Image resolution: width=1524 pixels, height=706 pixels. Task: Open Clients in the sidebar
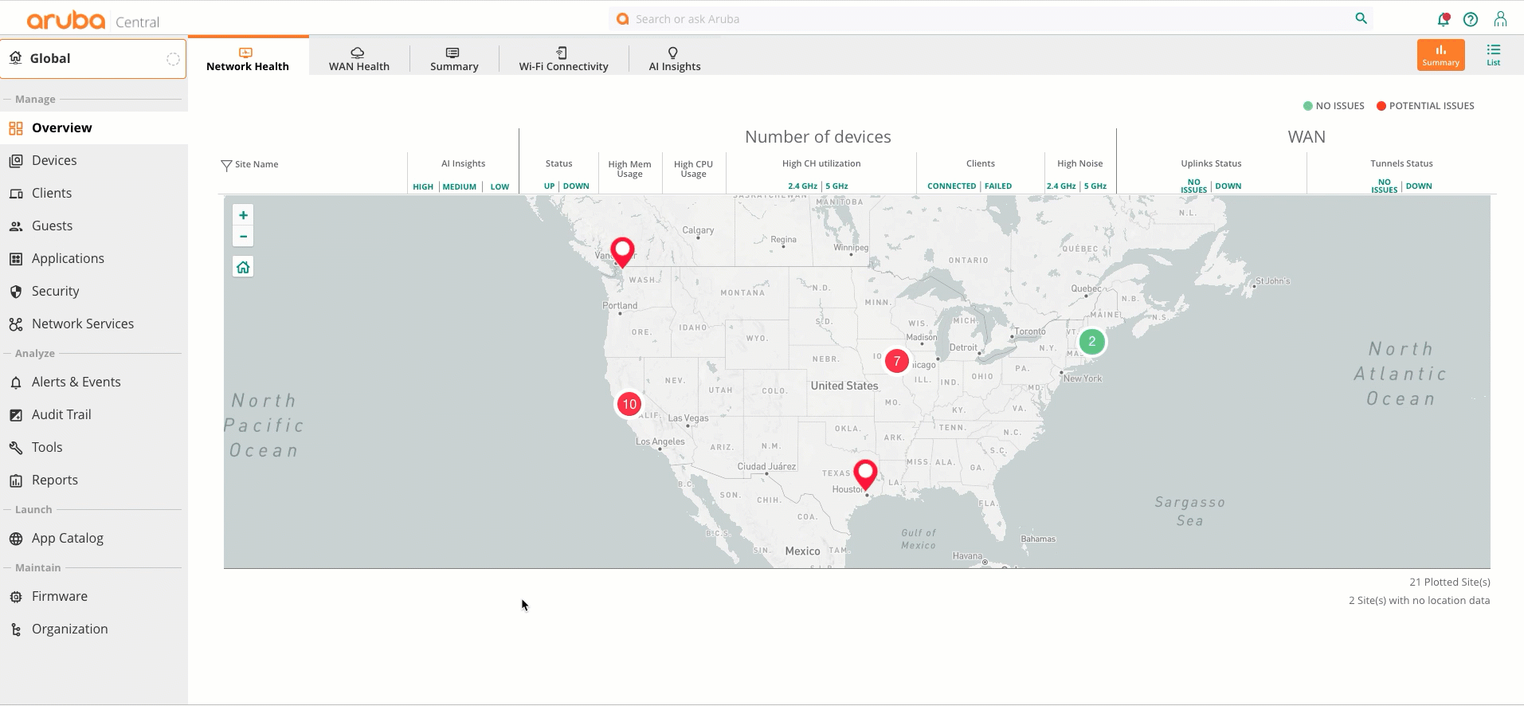pos(94,193)
